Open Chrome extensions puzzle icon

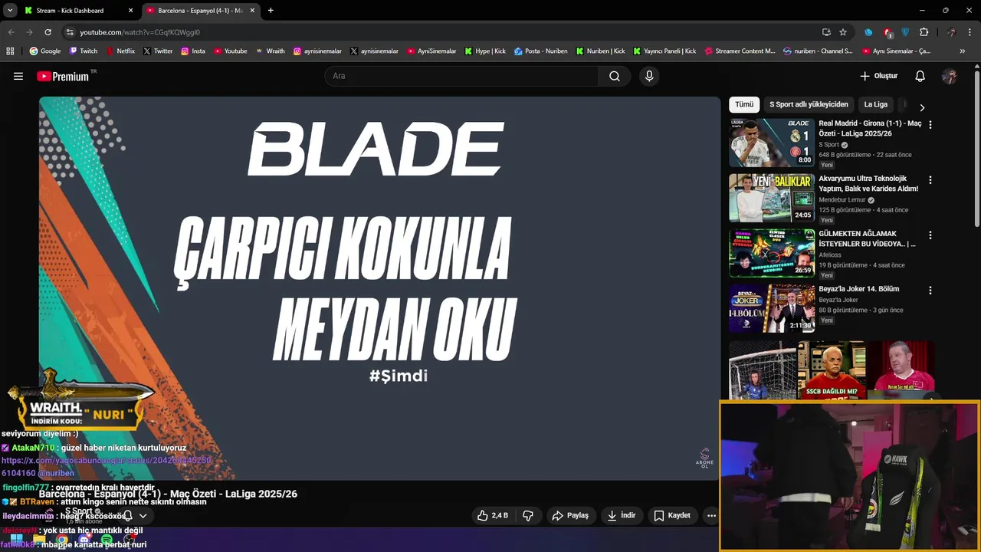pyautogui.click(x=924, y=32)
